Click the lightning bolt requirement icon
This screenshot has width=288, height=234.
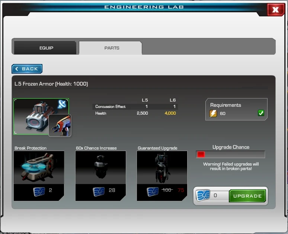[213, 113]
